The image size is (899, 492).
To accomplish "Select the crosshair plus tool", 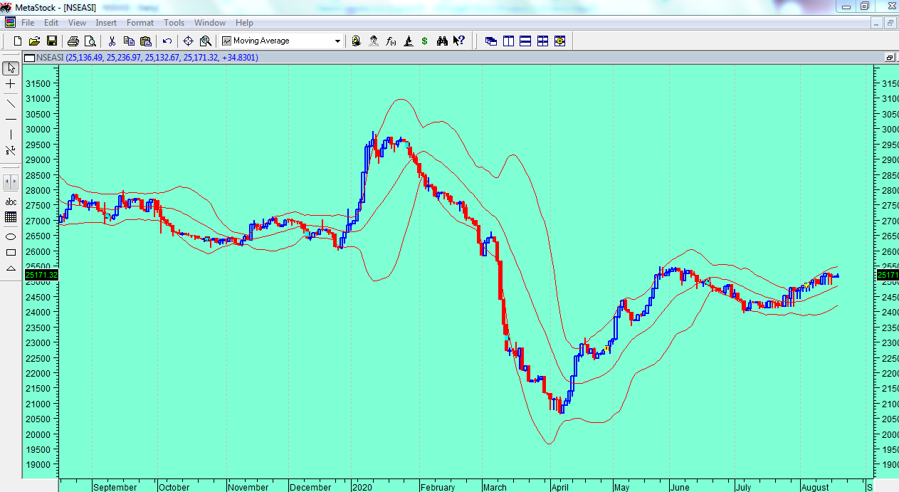I will pos(11,85).
